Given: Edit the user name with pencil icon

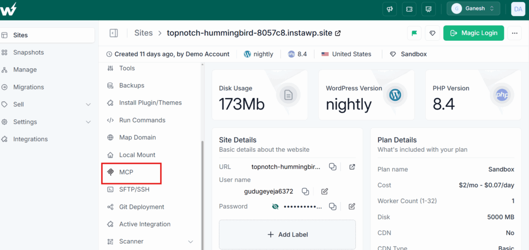Looking at the screenshot, I should pyautogui.click(x=324, y=192).
